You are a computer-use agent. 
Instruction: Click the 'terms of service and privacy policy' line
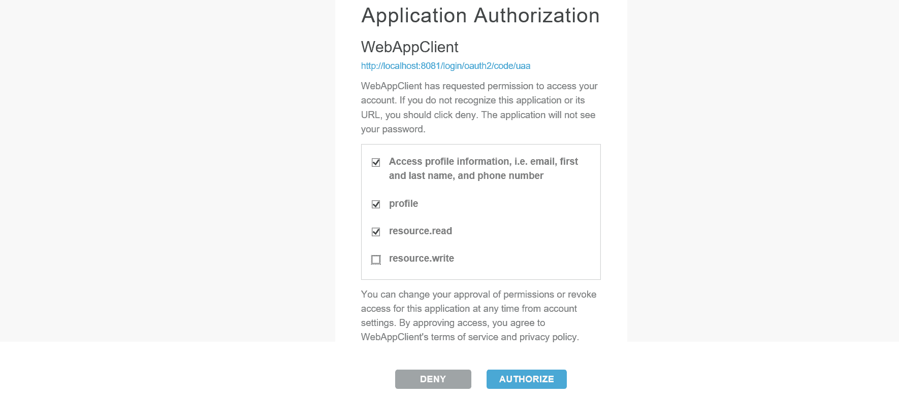coord(470,337)
